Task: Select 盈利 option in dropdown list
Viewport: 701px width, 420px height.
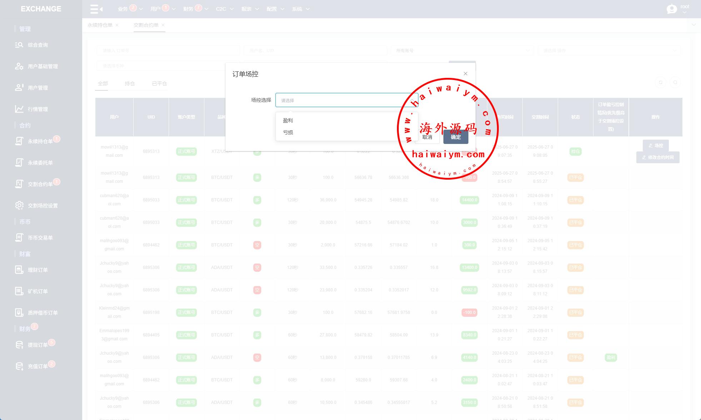Action: point(288,121)
